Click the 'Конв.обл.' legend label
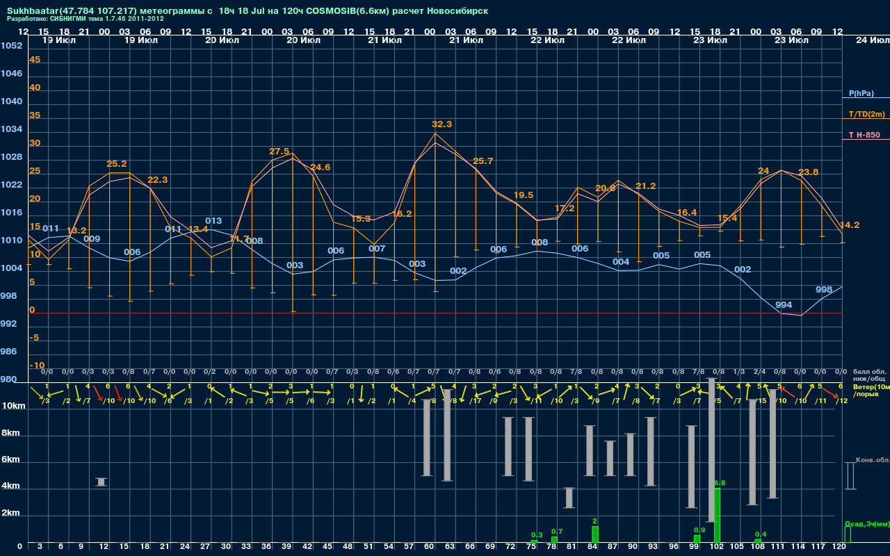This screenshot has height=556, width=890. pos(873,460)
